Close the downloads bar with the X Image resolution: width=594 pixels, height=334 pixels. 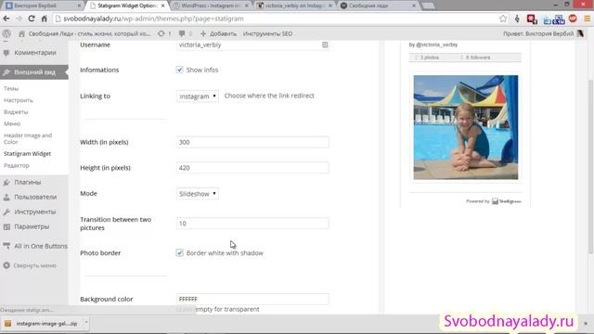[x=586, y=324]
